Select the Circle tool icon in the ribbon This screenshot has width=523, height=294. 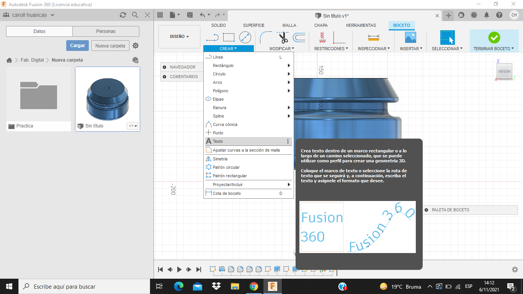coord(245,37)
